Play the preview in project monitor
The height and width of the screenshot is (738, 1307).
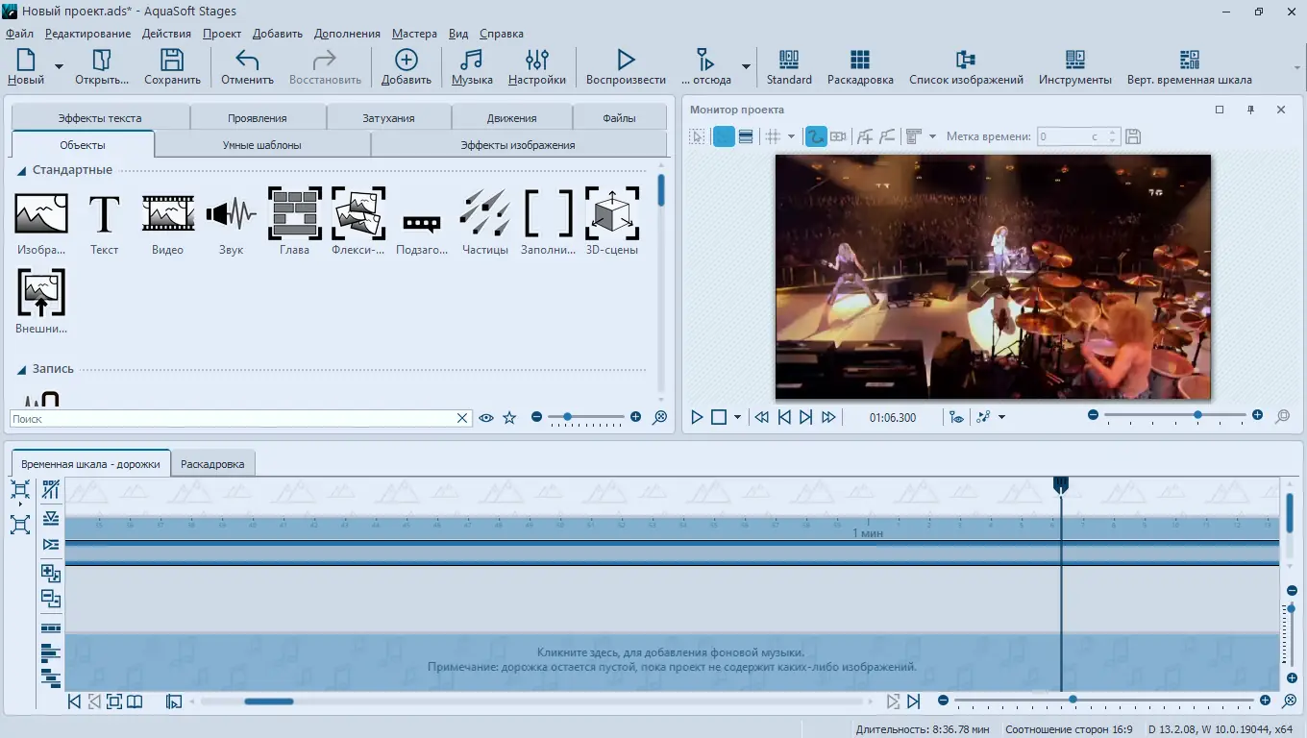click(x=698, y=417)
